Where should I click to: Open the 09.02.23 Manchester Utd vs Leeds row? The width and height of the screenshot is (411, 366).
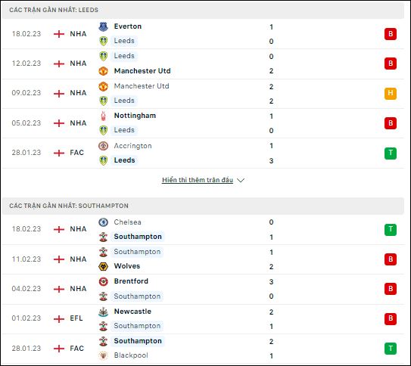(x=203, y=94)
